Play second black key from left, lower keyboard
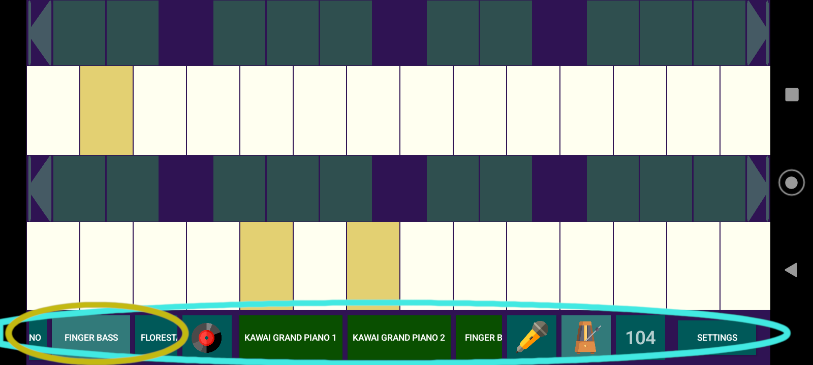This screenshot has height=365, width=813. tap(133, 189)
